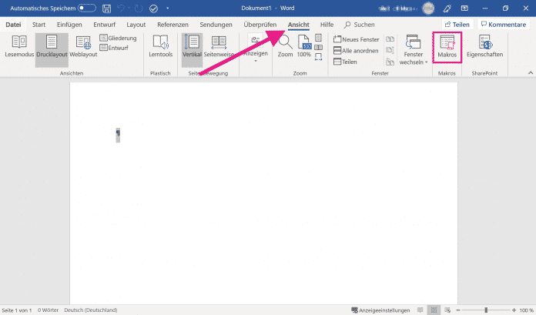Open the Einfügen ribbon tab

coord(69,25)
